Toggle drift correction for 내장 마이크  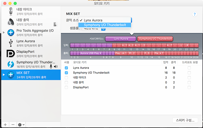click(x=189, y=78)
